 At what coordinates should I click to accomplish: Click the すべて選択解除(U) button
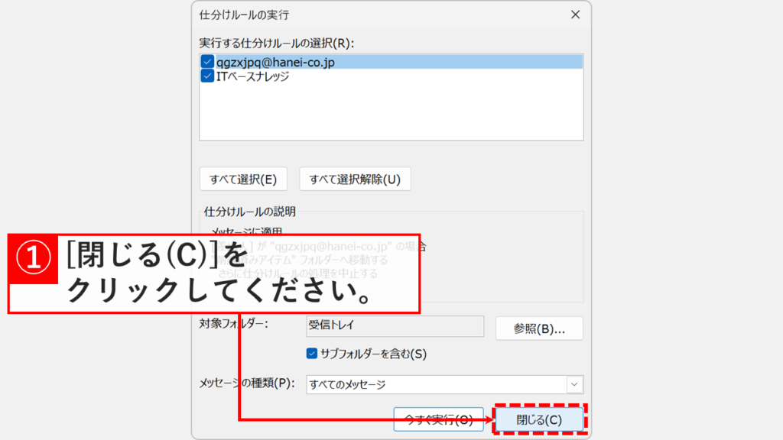[x=355, y=178]
